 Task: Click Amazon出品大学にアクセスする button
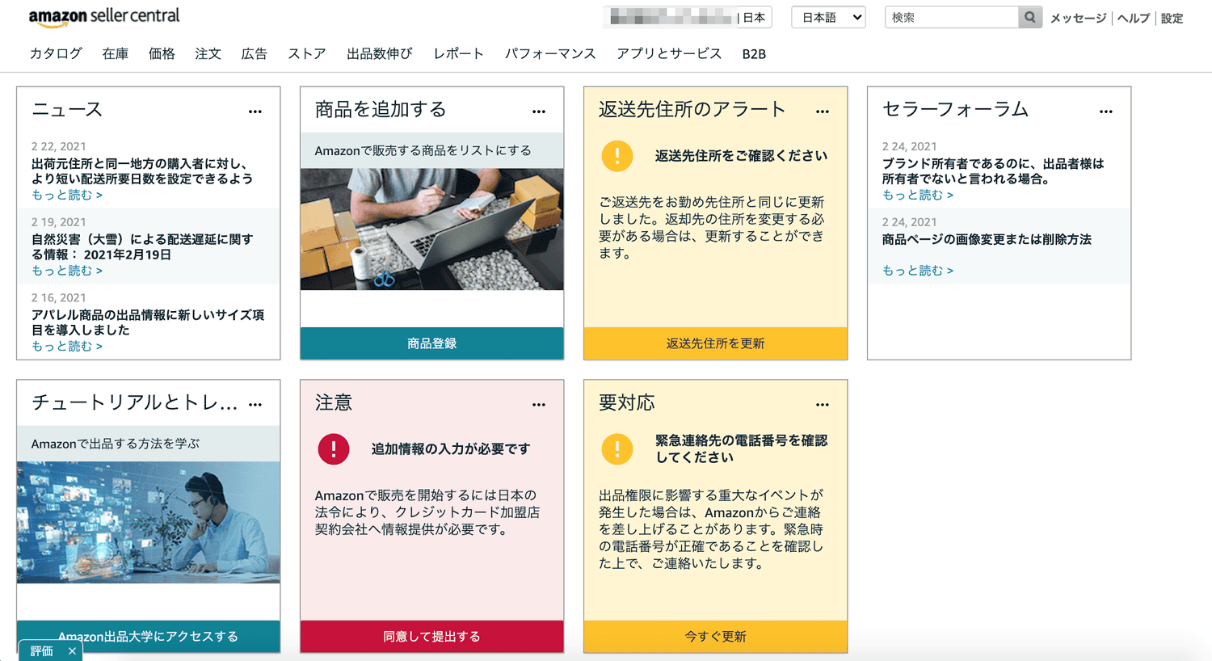(149, 637)
